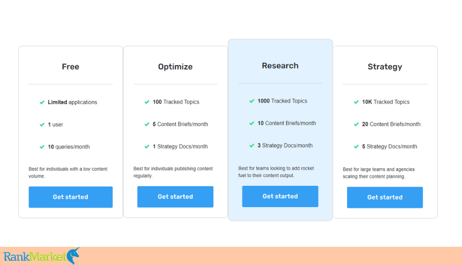Select the Optimize plan heading
The height and width of the screenshot is (265, 462).
(175, 67)
